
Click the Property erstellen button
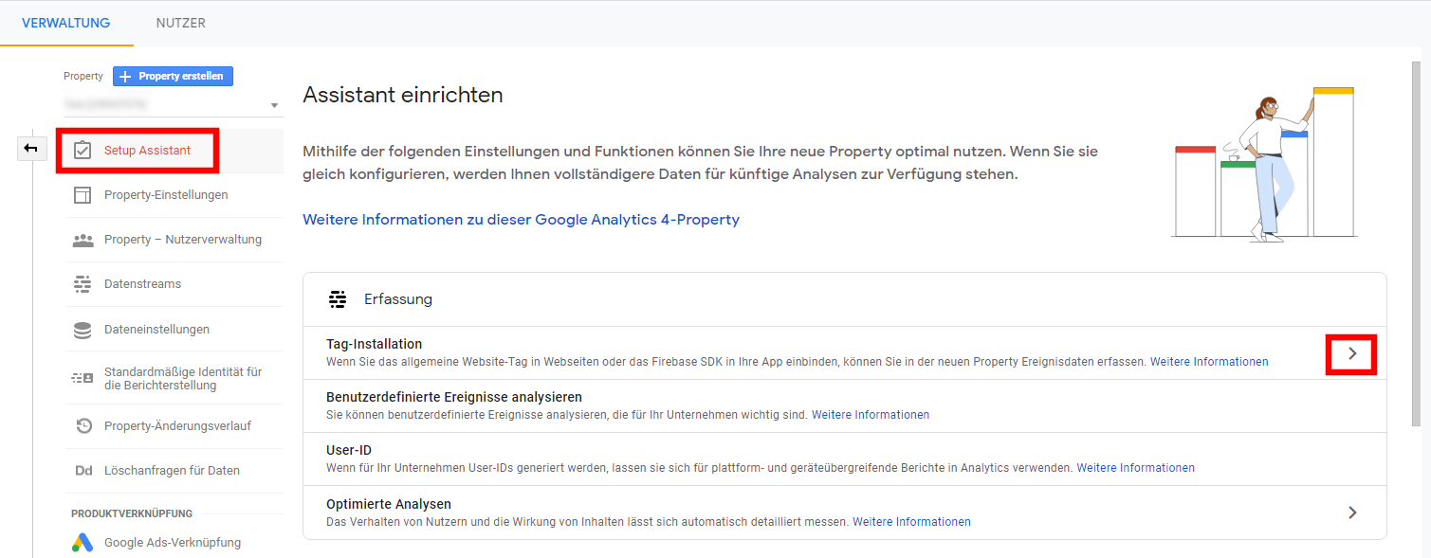[x=173, y=76]
